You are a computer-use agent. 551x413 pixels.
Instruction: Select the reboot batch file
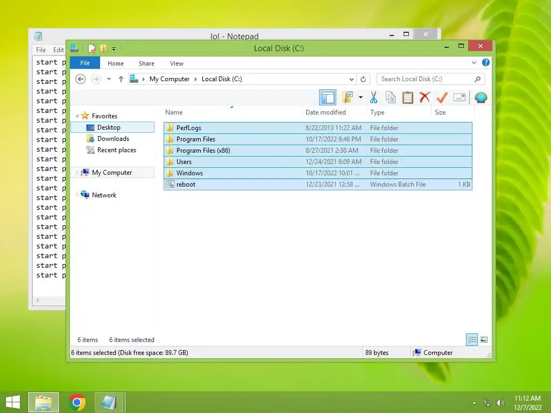(318, 184)
